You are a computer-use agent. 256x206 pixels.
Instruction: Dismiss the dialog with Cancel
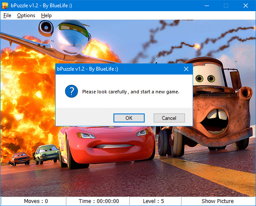click(x=169, y=118)
